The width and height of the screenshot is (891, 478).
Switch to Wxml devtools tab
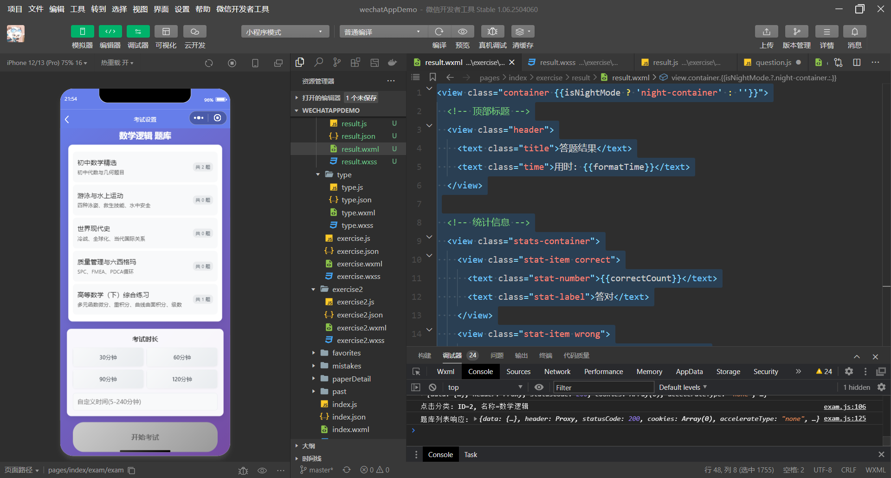[x=445, y=371]
